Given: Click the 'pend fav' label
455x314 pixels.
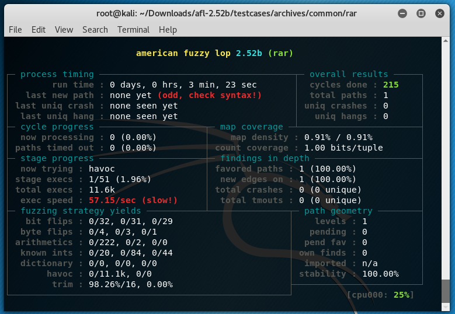Looking at the screenshot, I should [325, 242].
